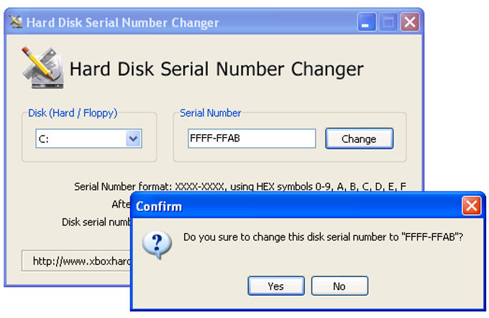Click the "Serial Number" group label
The image size is (489, 318).
tap(211, 113)
